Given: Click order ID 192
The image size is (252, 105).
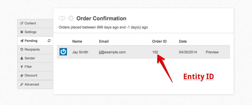Looking at the screenshot, I should 155,52.
